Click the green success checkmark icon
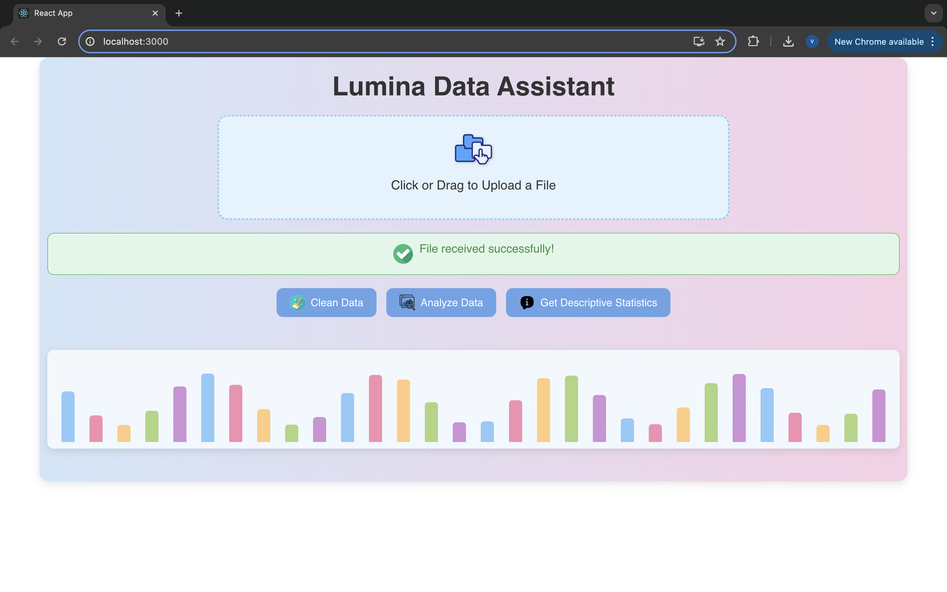Screen dimensions: 947x592 [x=403, y=254]
